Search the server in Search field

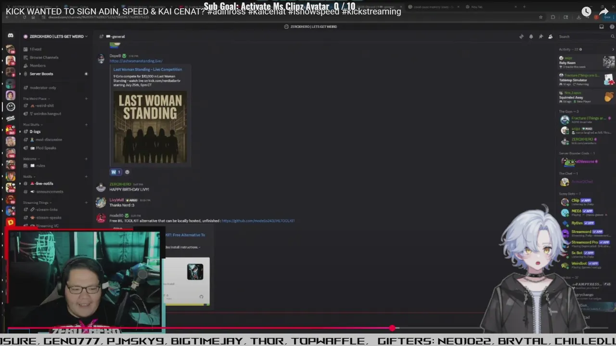click(x=585, y=37)
